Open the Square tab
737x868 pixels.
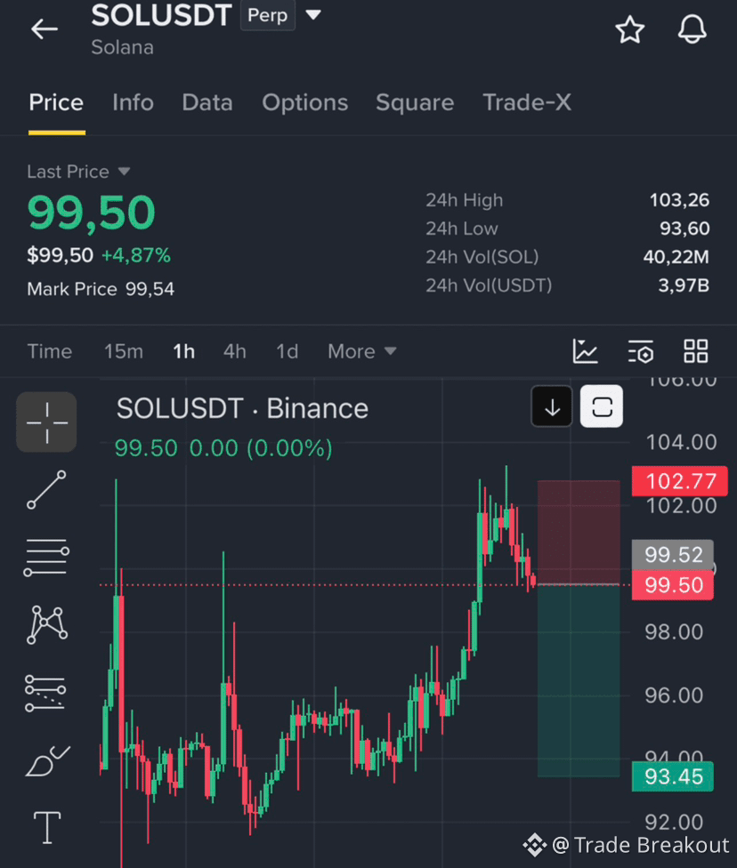(x=415, y=103)
